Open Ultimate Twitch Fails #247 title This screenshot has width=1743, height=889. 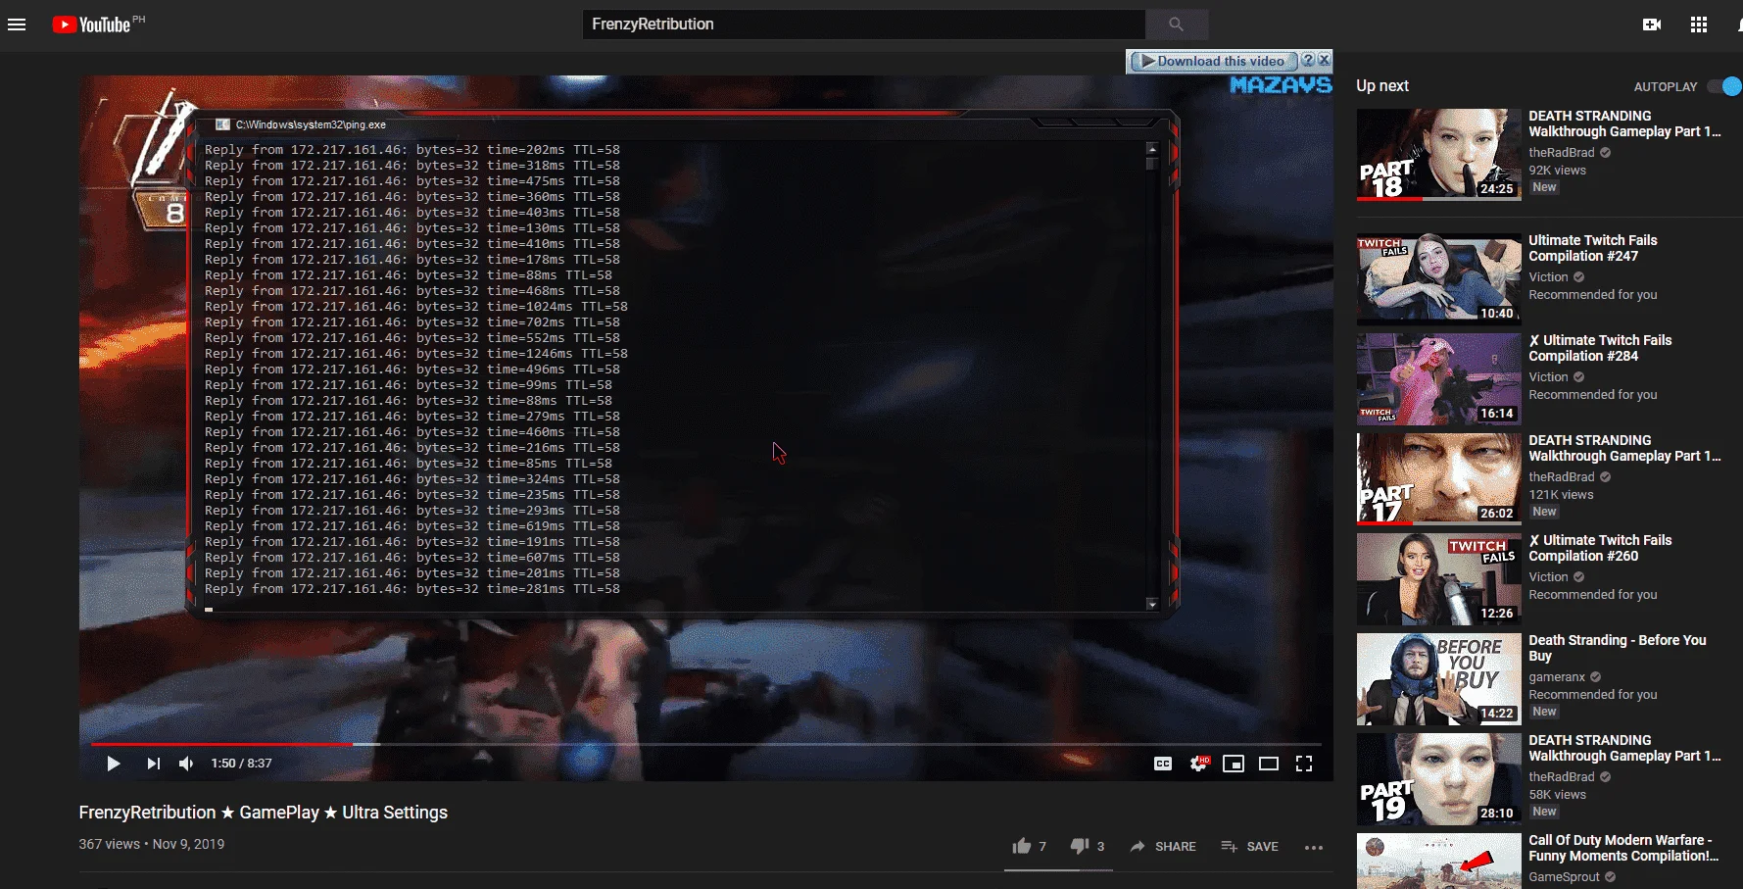coord(1593,248)
